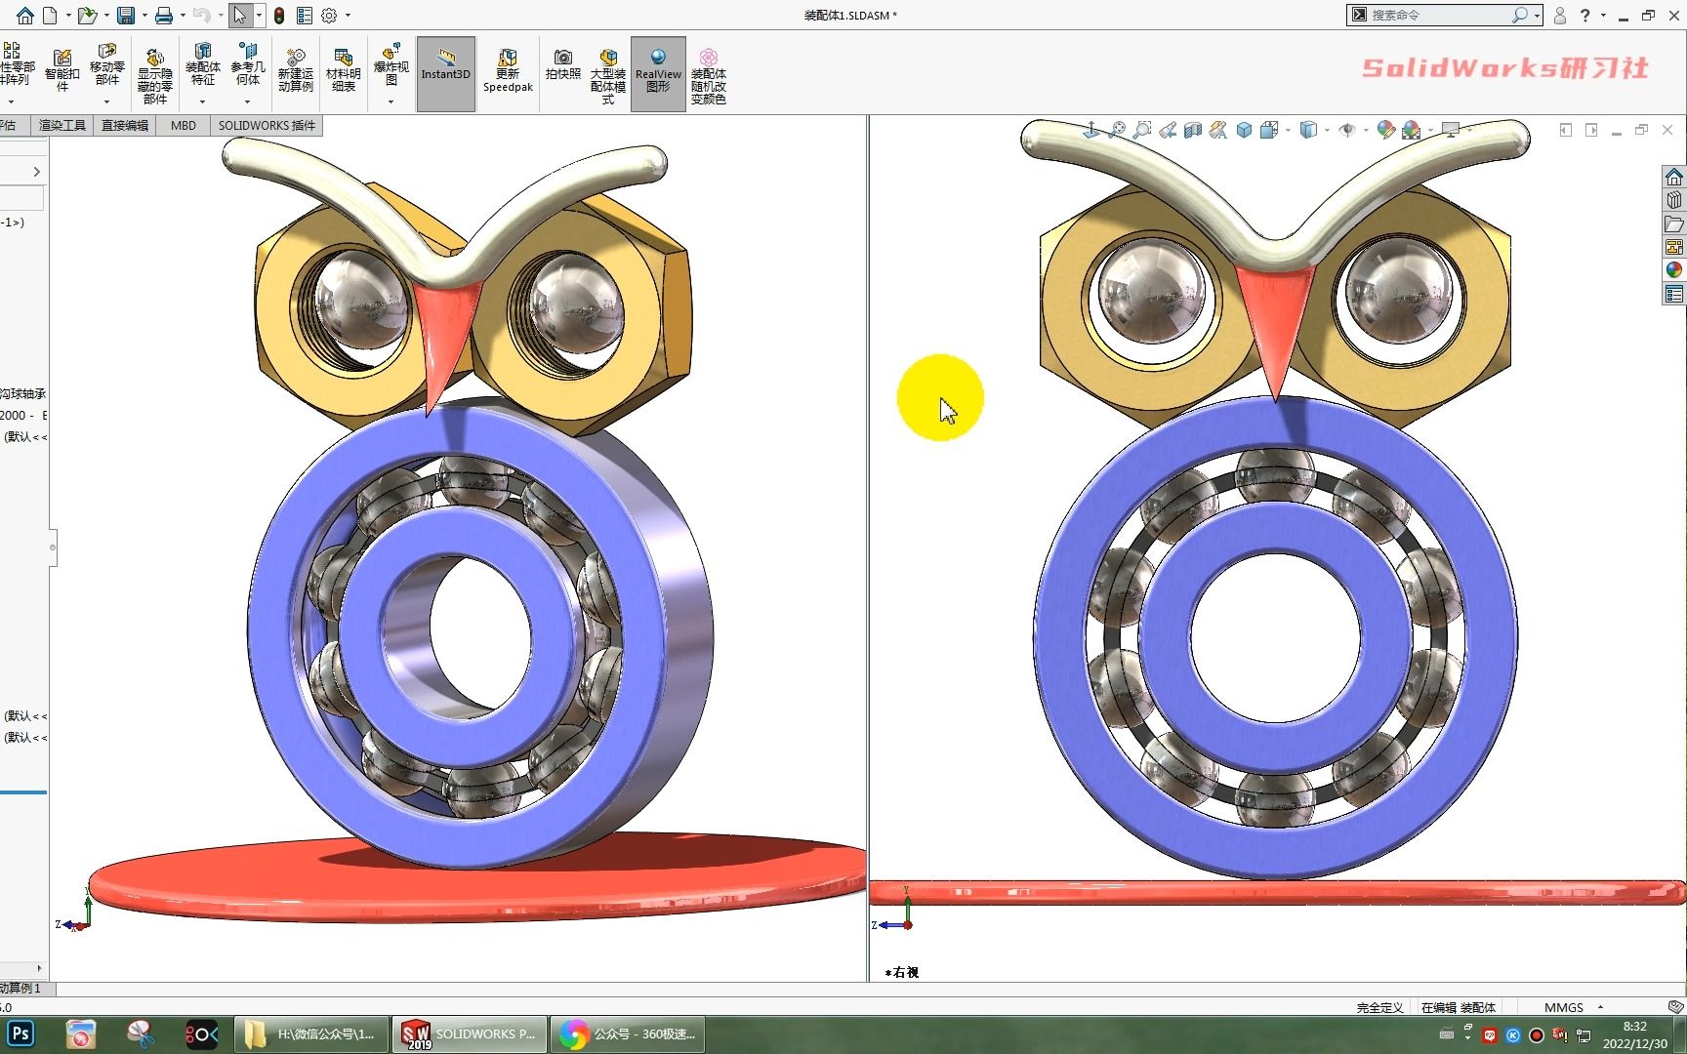Screen dimensions: 1687x1054
Task: Switch to the MBD tab
Action: pos(183,125)
